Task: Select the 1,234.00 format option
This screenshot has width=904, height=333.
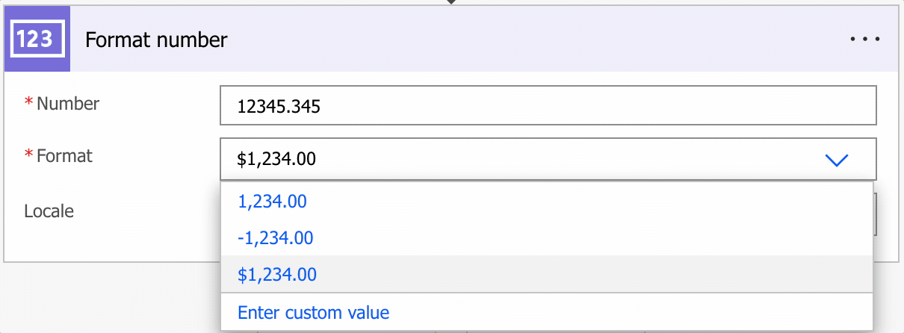Action: (x=272, y=202)
